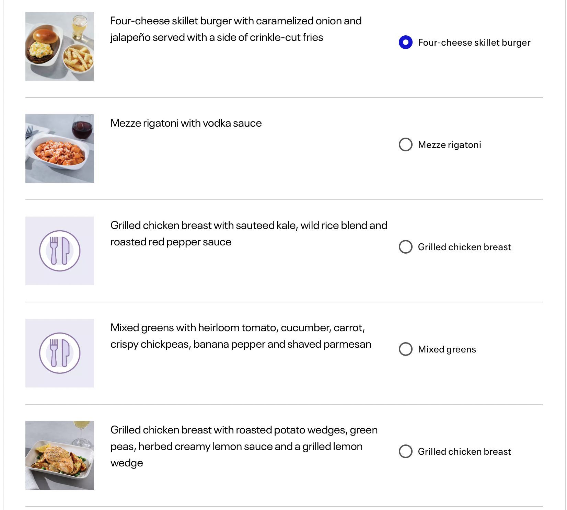
Task: Click the "Mixed greens" option label text
Action: 447,349
